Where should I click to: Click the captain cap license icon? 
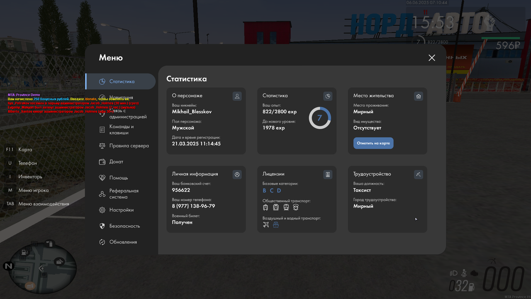(x=296, y=207)
